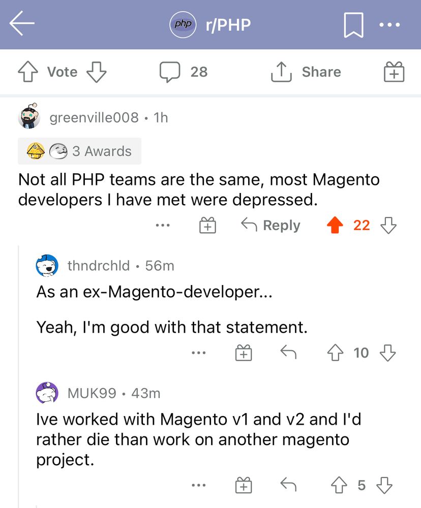Give award to greenville008's comment

coord(207,225)
